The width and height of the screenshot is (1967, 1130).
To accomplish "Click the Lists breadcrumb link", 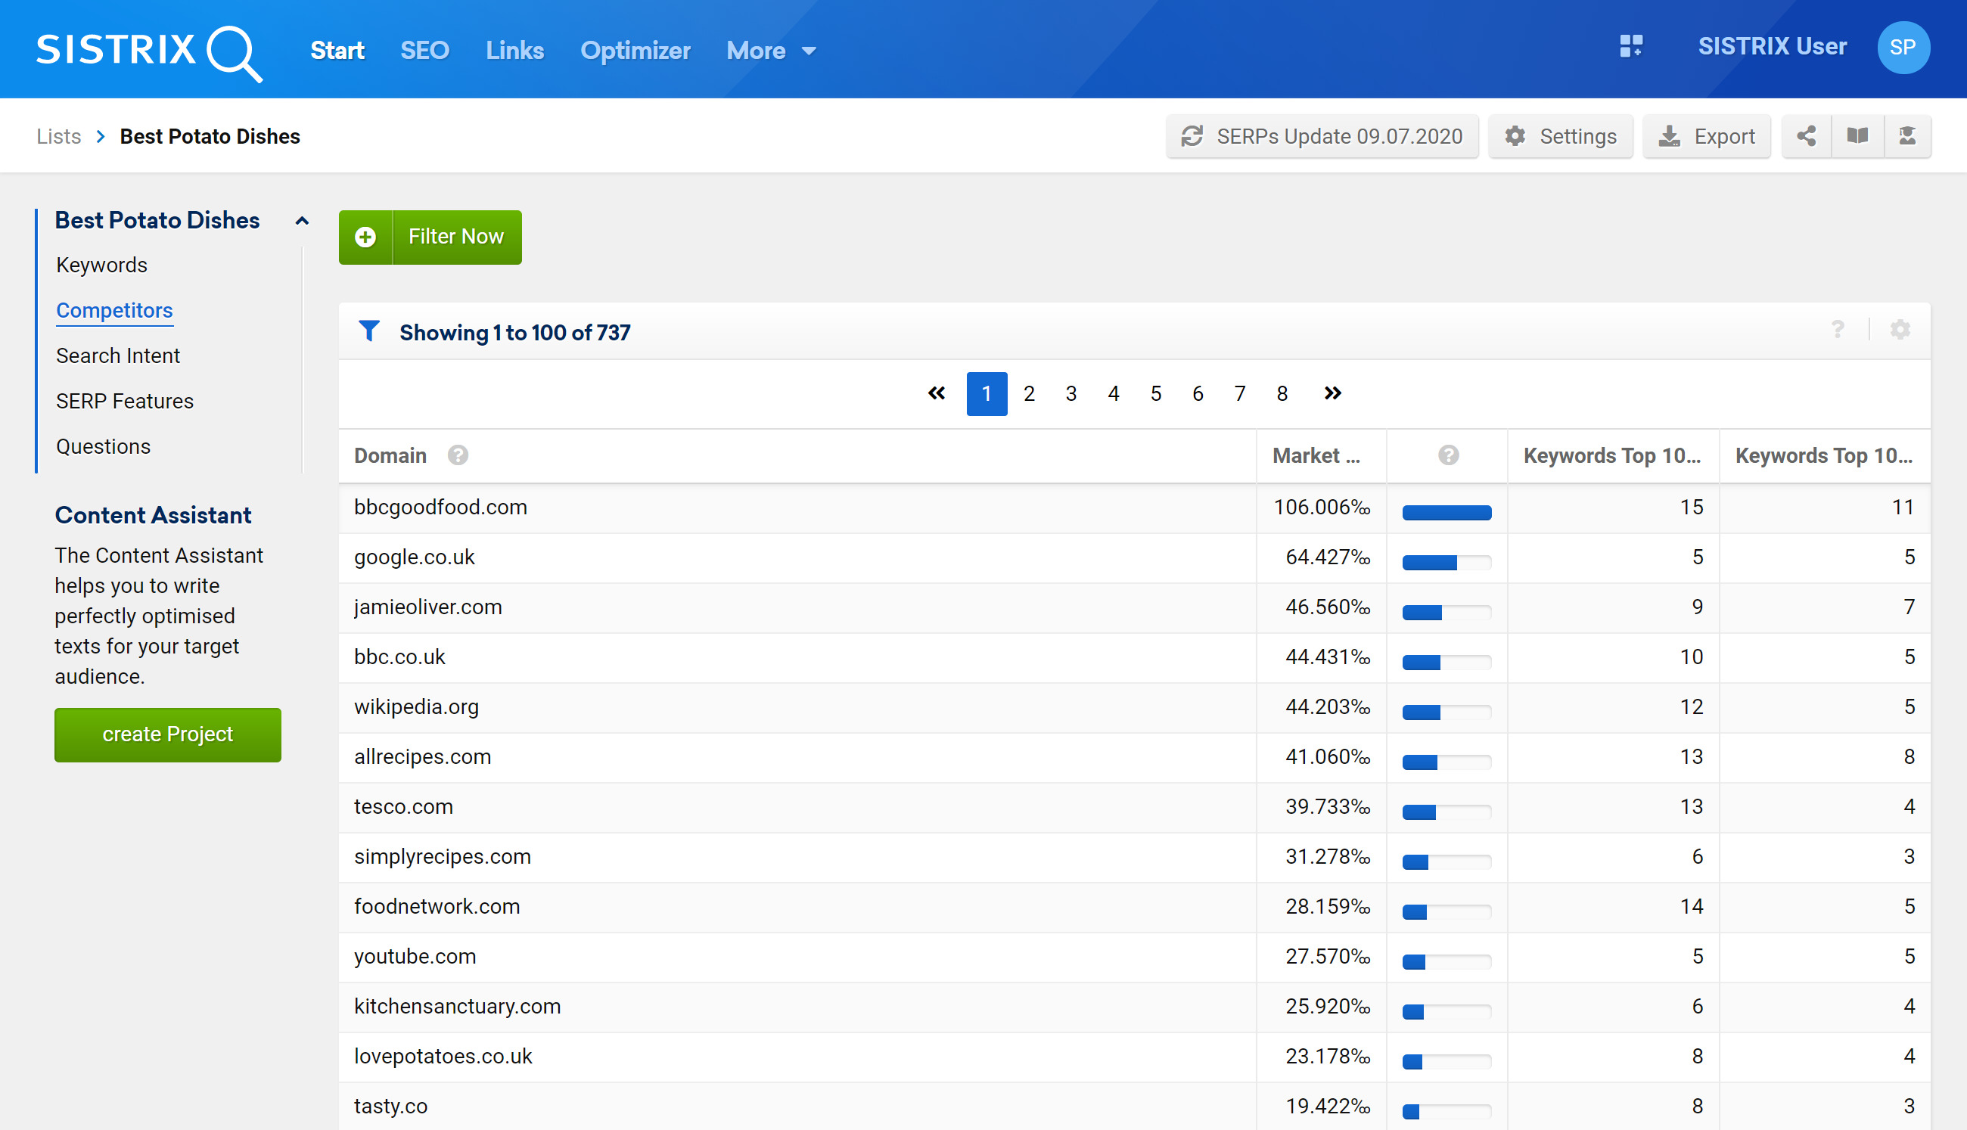I will coord(58,137).
